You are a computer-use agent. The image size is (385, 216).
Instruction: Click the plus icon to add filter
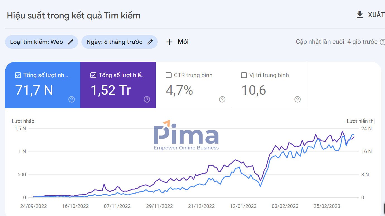[x=169, y=42]
